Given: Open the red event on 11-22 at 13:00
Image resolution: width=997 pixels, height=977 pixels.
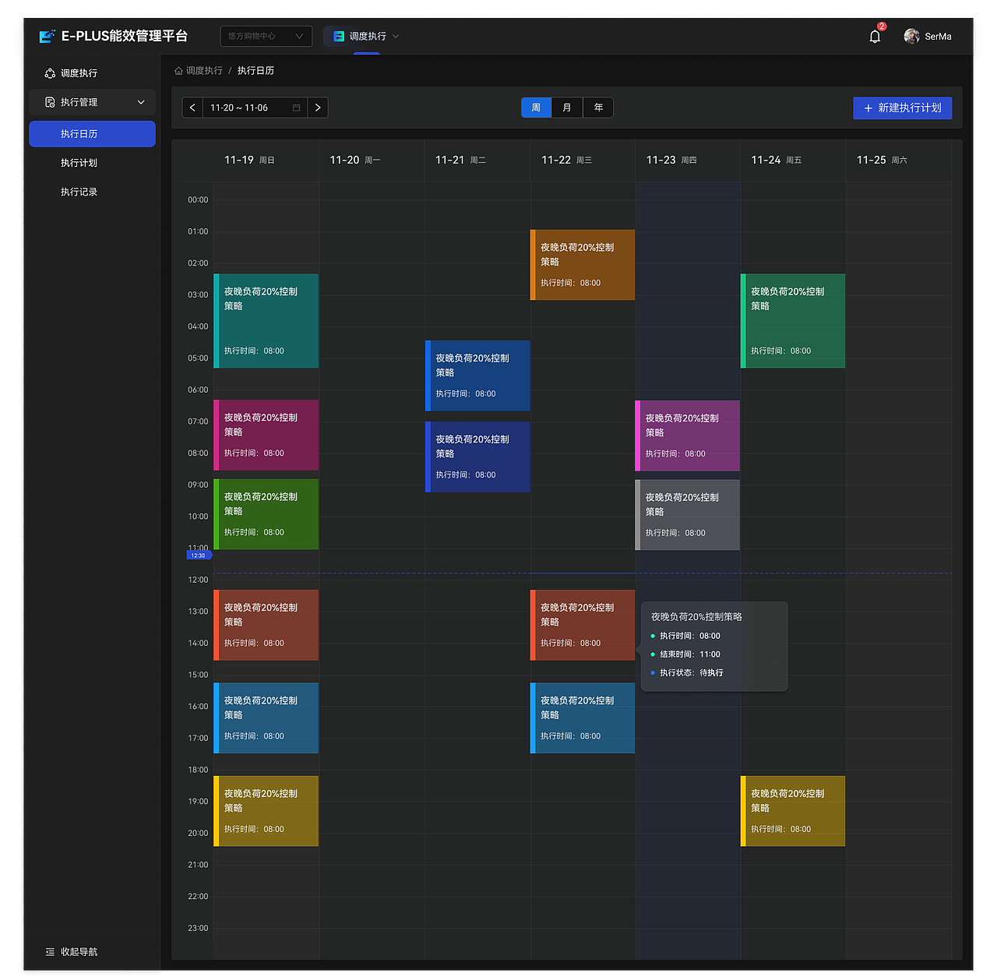Looking at the screenshot, I should click(583, 625).
